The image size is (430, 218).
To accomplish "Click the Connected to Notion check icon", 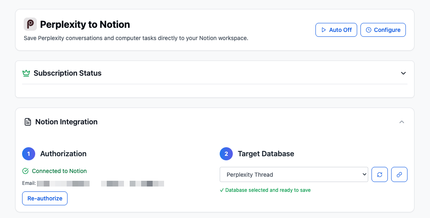I will [x=25, y=171].
